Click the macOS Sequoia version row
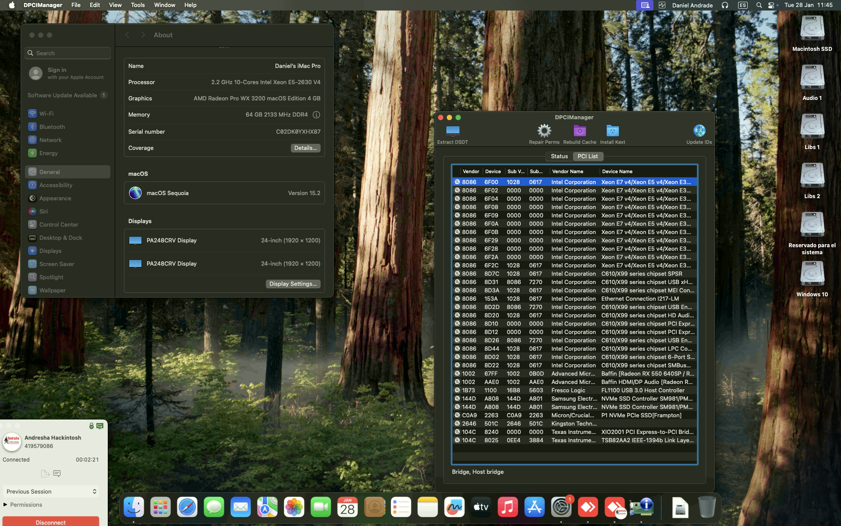 point(224,193)
